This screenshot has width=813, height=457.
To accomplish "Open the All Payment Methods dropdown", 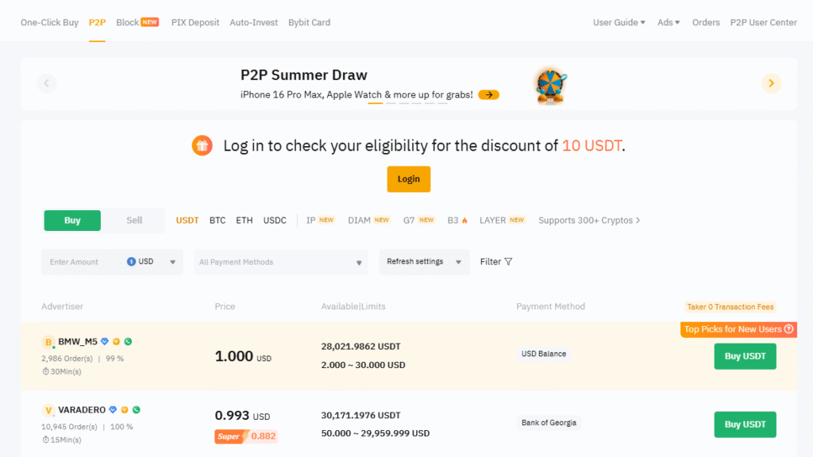I will (x=281, y=261).
